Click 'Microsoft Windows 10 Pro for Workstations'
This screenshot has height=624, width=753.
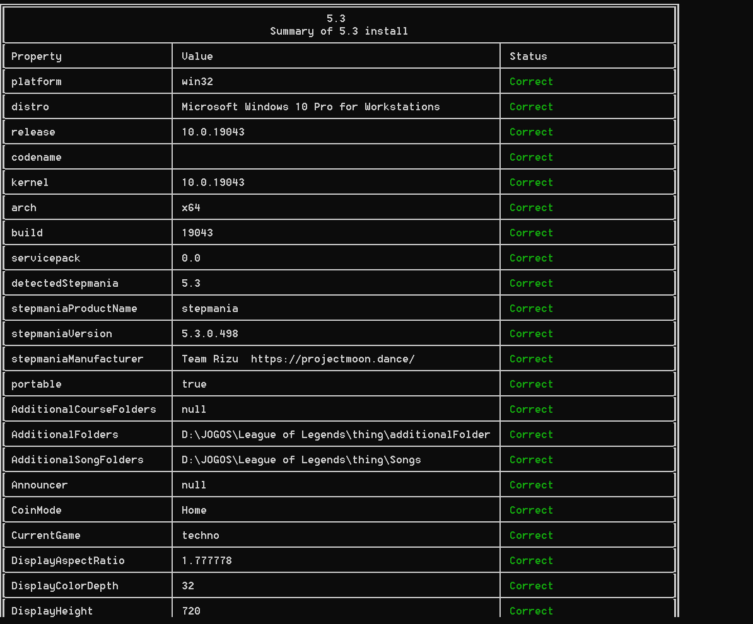[x=311, y=107]
